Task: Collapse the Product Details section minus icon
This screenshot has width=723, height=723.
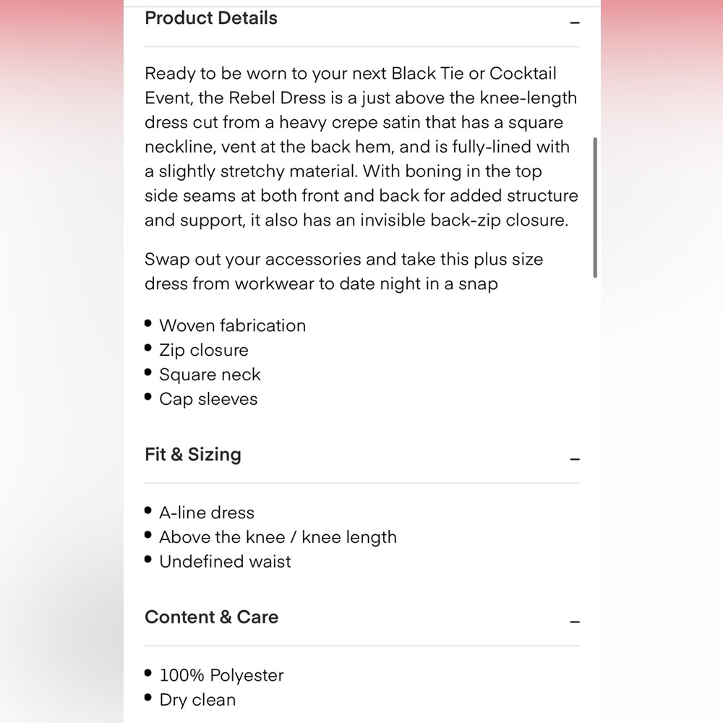Action: click(x=575, y=22)
